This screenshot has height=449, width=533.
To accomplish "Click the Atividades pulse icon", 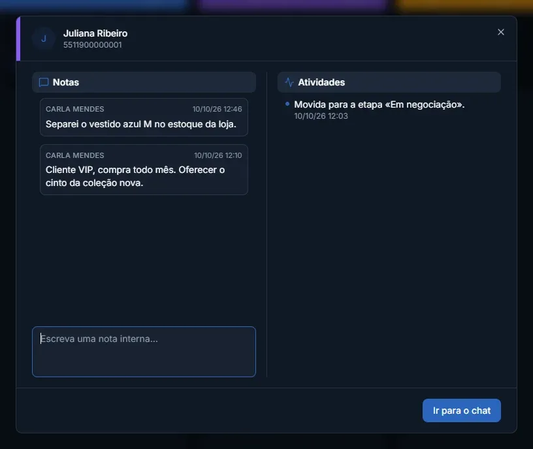I will click(289, 82).
